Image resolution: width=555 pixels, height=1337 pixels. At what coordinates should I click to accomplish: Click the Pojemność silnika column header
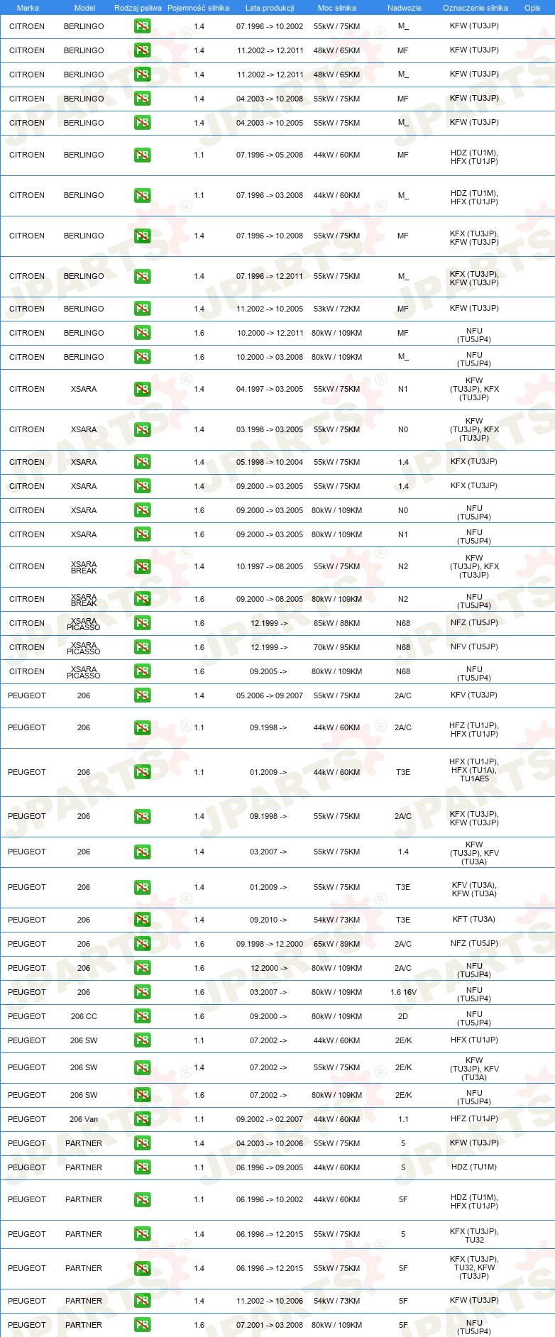(x=198, y=8)
